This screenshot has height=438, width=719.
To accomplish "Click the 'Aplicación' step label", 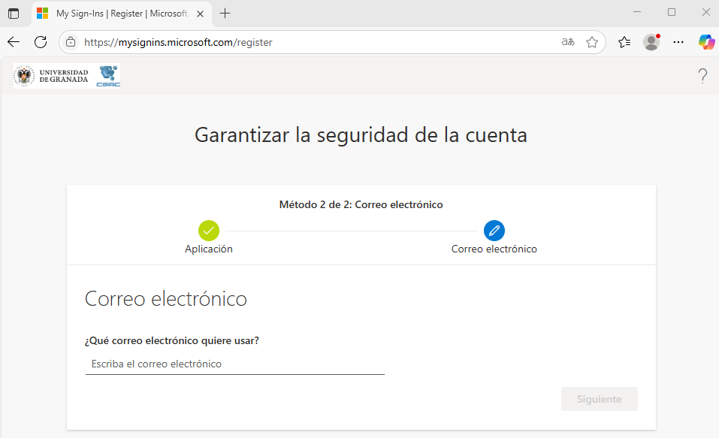I will click(x=209, y=249).
